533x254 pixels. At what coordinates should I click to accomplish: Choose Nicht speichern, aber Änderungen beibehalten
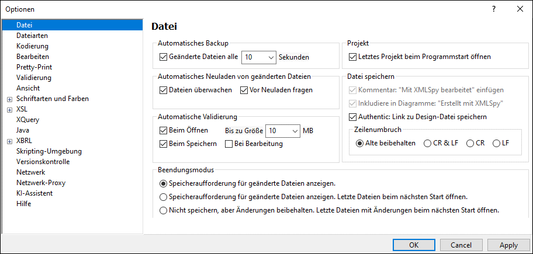[x=164, y=210]
